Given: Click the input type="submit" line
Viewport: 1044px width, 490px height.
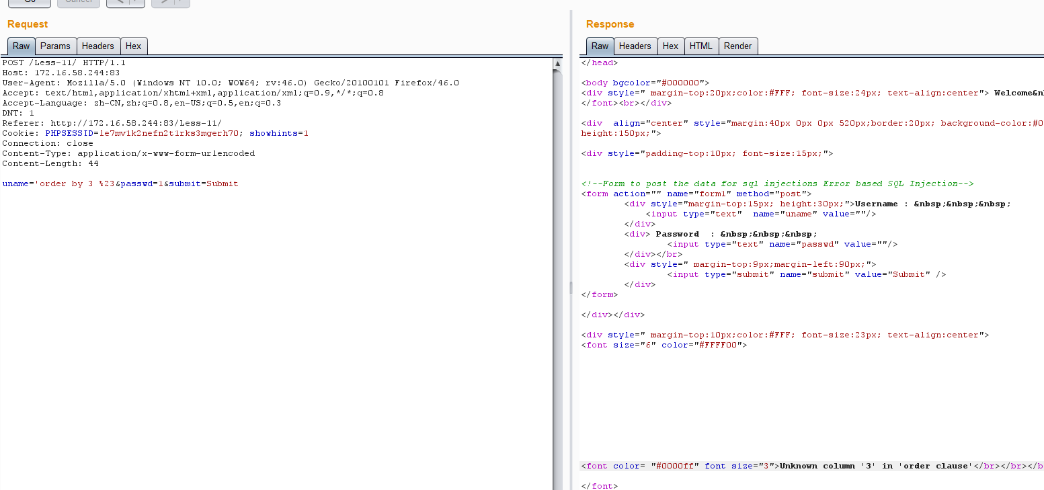Looking at the screenshot, I should (807, 274).
